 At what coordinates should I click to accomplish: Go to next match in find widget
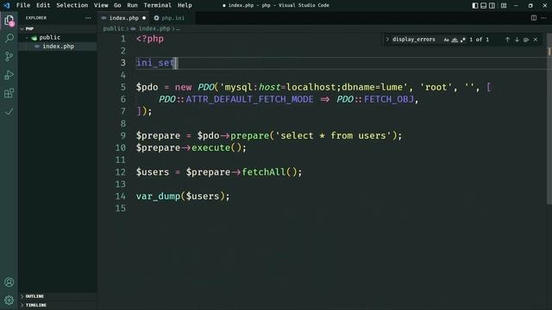[517, 40]
